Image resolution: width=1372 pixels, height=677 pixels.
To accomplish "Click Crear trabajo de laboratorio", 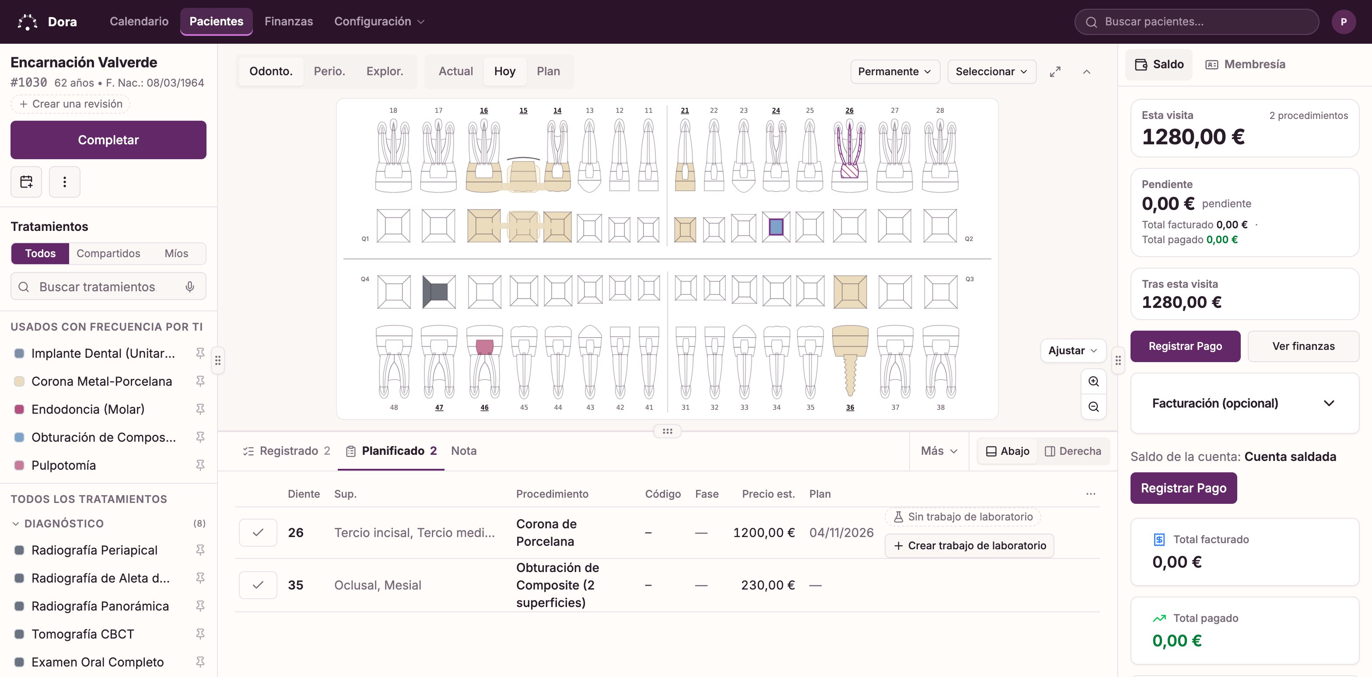I will point(969,545).
